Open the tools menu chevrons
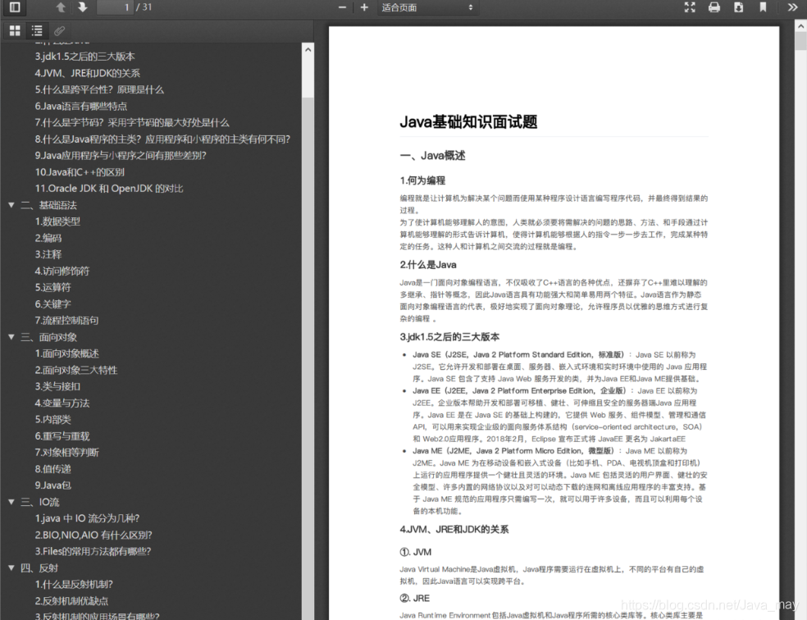The width and height of the screenshot is (807, 620). [792, 7]
